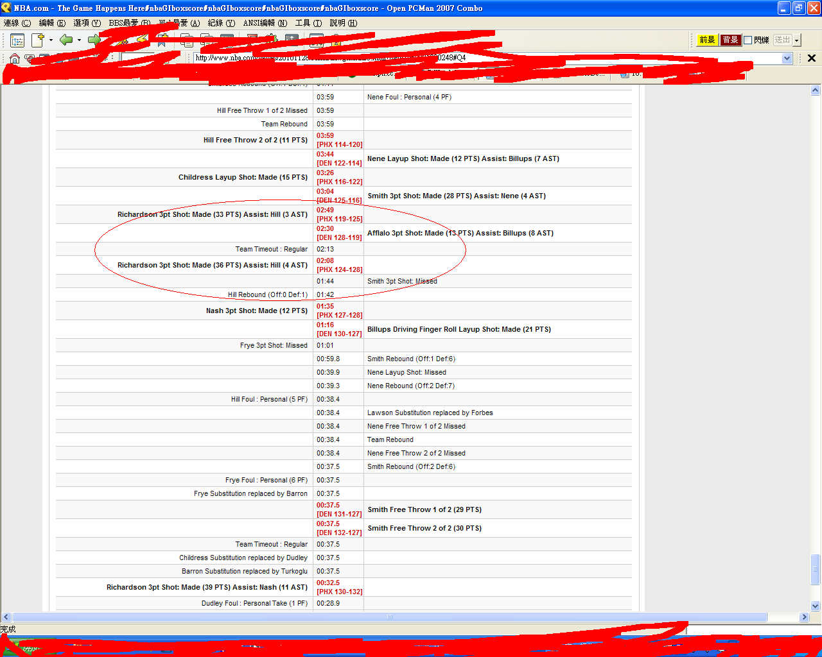Select 'Frye Substitution replaced by Barron'

pyautogui.click(x=251, y=494)
